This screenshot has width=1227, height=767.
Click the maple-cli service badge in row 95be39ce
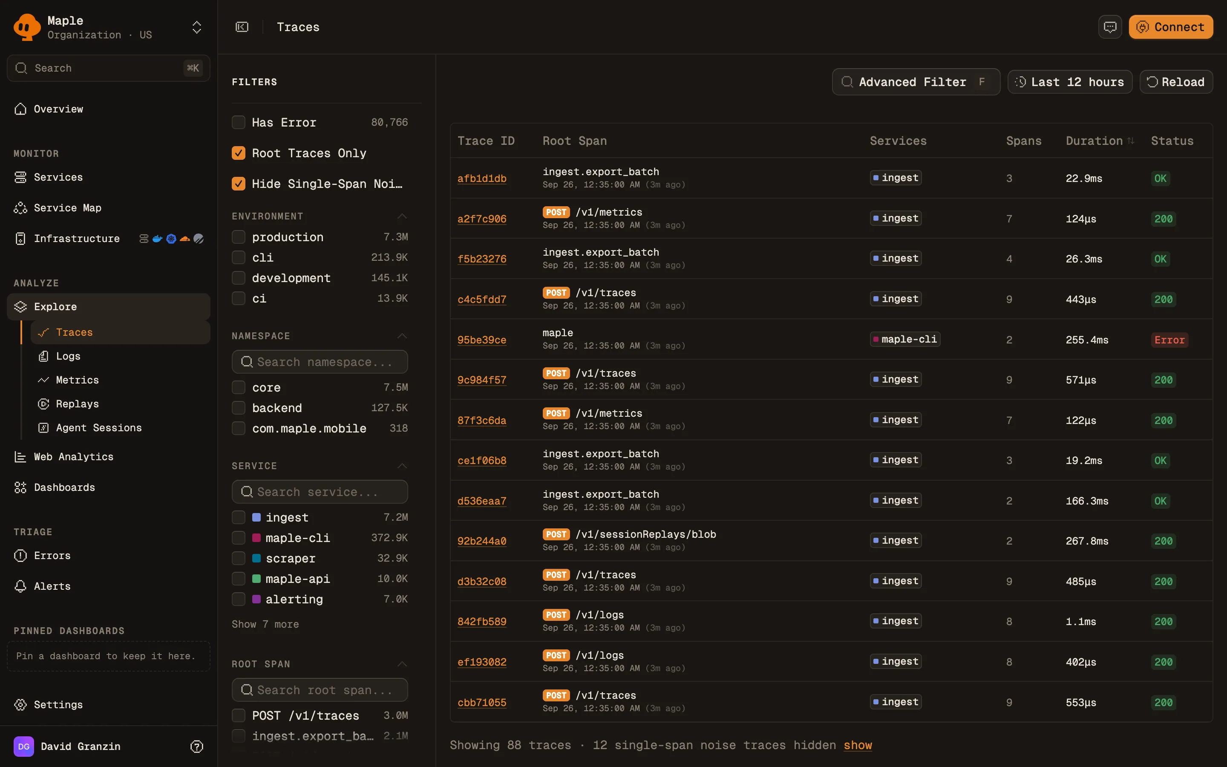tap(905, 339)
